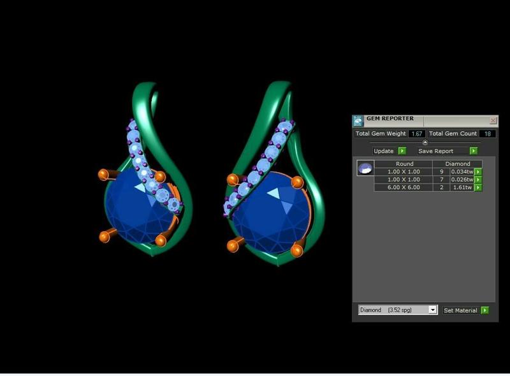
Task: Click the Total Gem Count label
Action: coord(453,134)
